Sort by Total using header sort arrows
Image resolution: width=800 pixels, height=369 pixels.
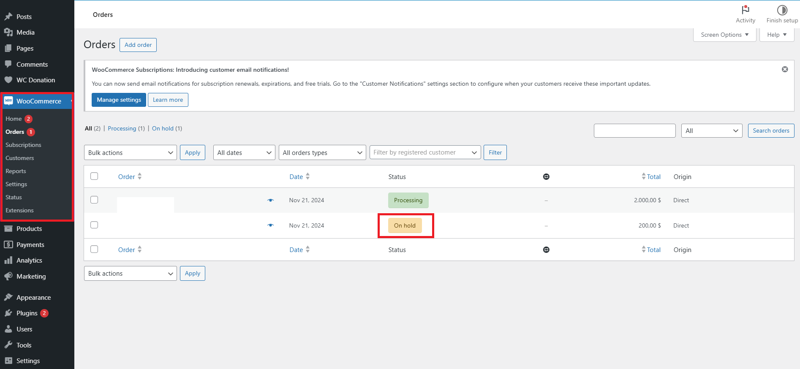644,176
